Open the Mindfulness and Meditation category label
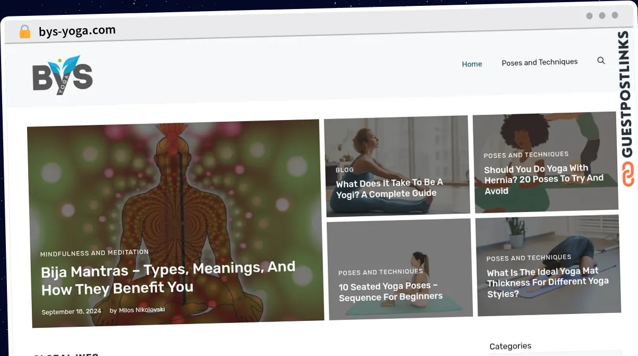Image resolution: width=638 pixels, height=356 pixels. pyautogui.click(x=95, y=253)
